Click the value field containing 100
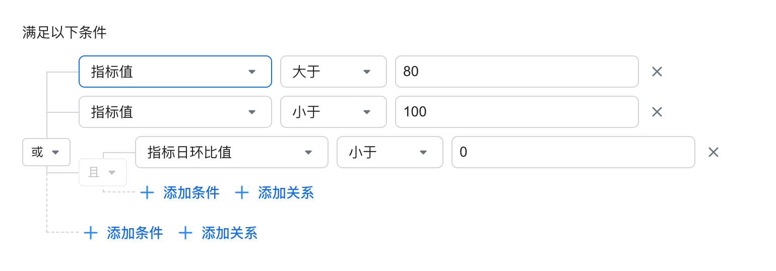 tap(516, 112)
